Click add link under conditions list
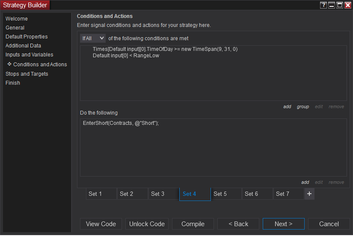This screenshot has height=236, width=353. (x=287, y=106)
